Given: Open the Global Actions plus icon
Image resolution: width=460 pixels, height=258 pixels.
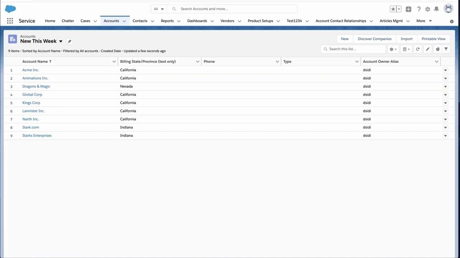Looking at the screenshot, I should coord(409,9).
